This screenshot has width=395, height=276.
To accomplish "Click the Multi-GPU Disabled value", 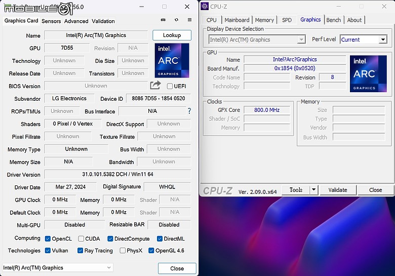I will 74,225.
